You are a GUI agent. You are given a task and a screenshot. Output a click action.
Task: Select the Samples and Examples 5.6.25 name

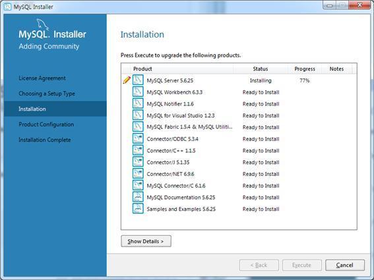tap(181, 209)
